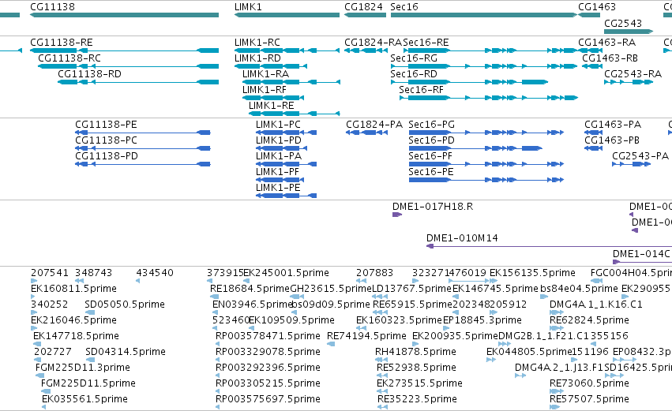Open the Sec16-RG transcript
Image resolution: width=672 pixels, height=411 pixels.
[414, 58]
